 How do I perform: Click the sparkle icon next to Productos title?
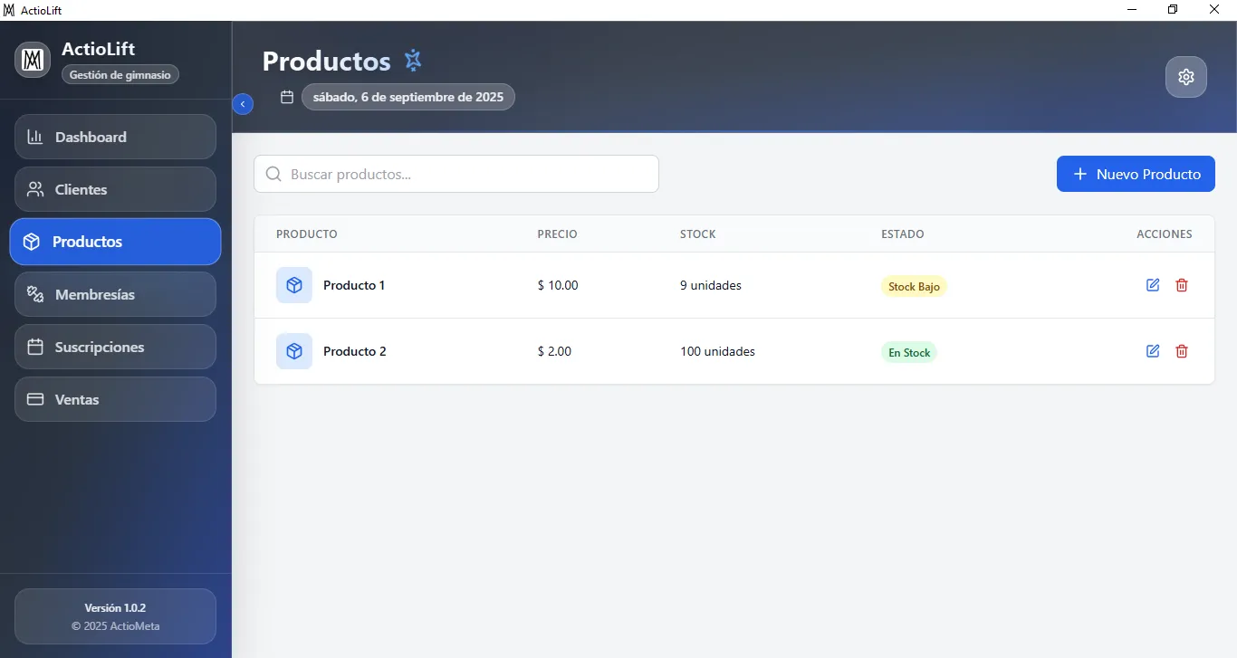click(x=413, y=60)
